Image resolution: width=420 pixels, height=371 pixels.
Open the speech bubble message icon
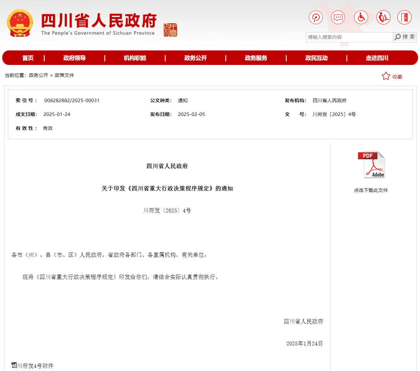[x=338, y=17]
